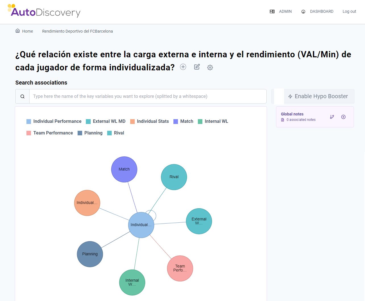The image size is (365, 301).
Task: Open the settings gear beside the title
Action: 210,68
